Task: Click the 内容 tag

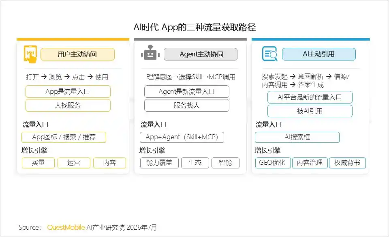Action: [110, 163]
